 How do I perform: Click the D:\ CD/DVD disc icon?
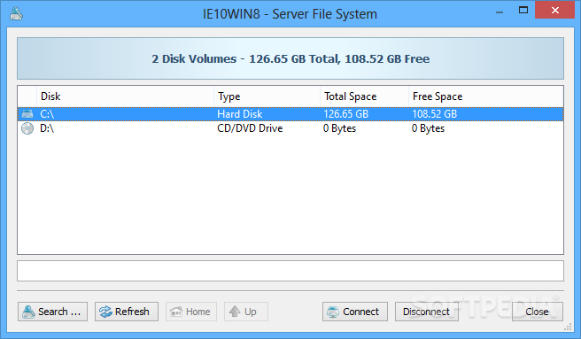click(27, 128)
